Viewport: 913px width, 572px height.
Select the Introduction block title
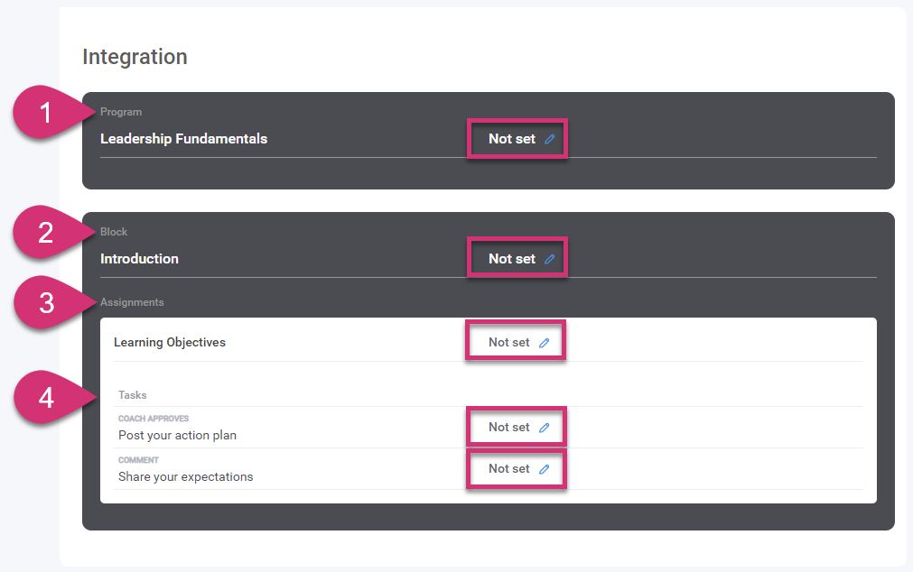[x=139, y=259]
